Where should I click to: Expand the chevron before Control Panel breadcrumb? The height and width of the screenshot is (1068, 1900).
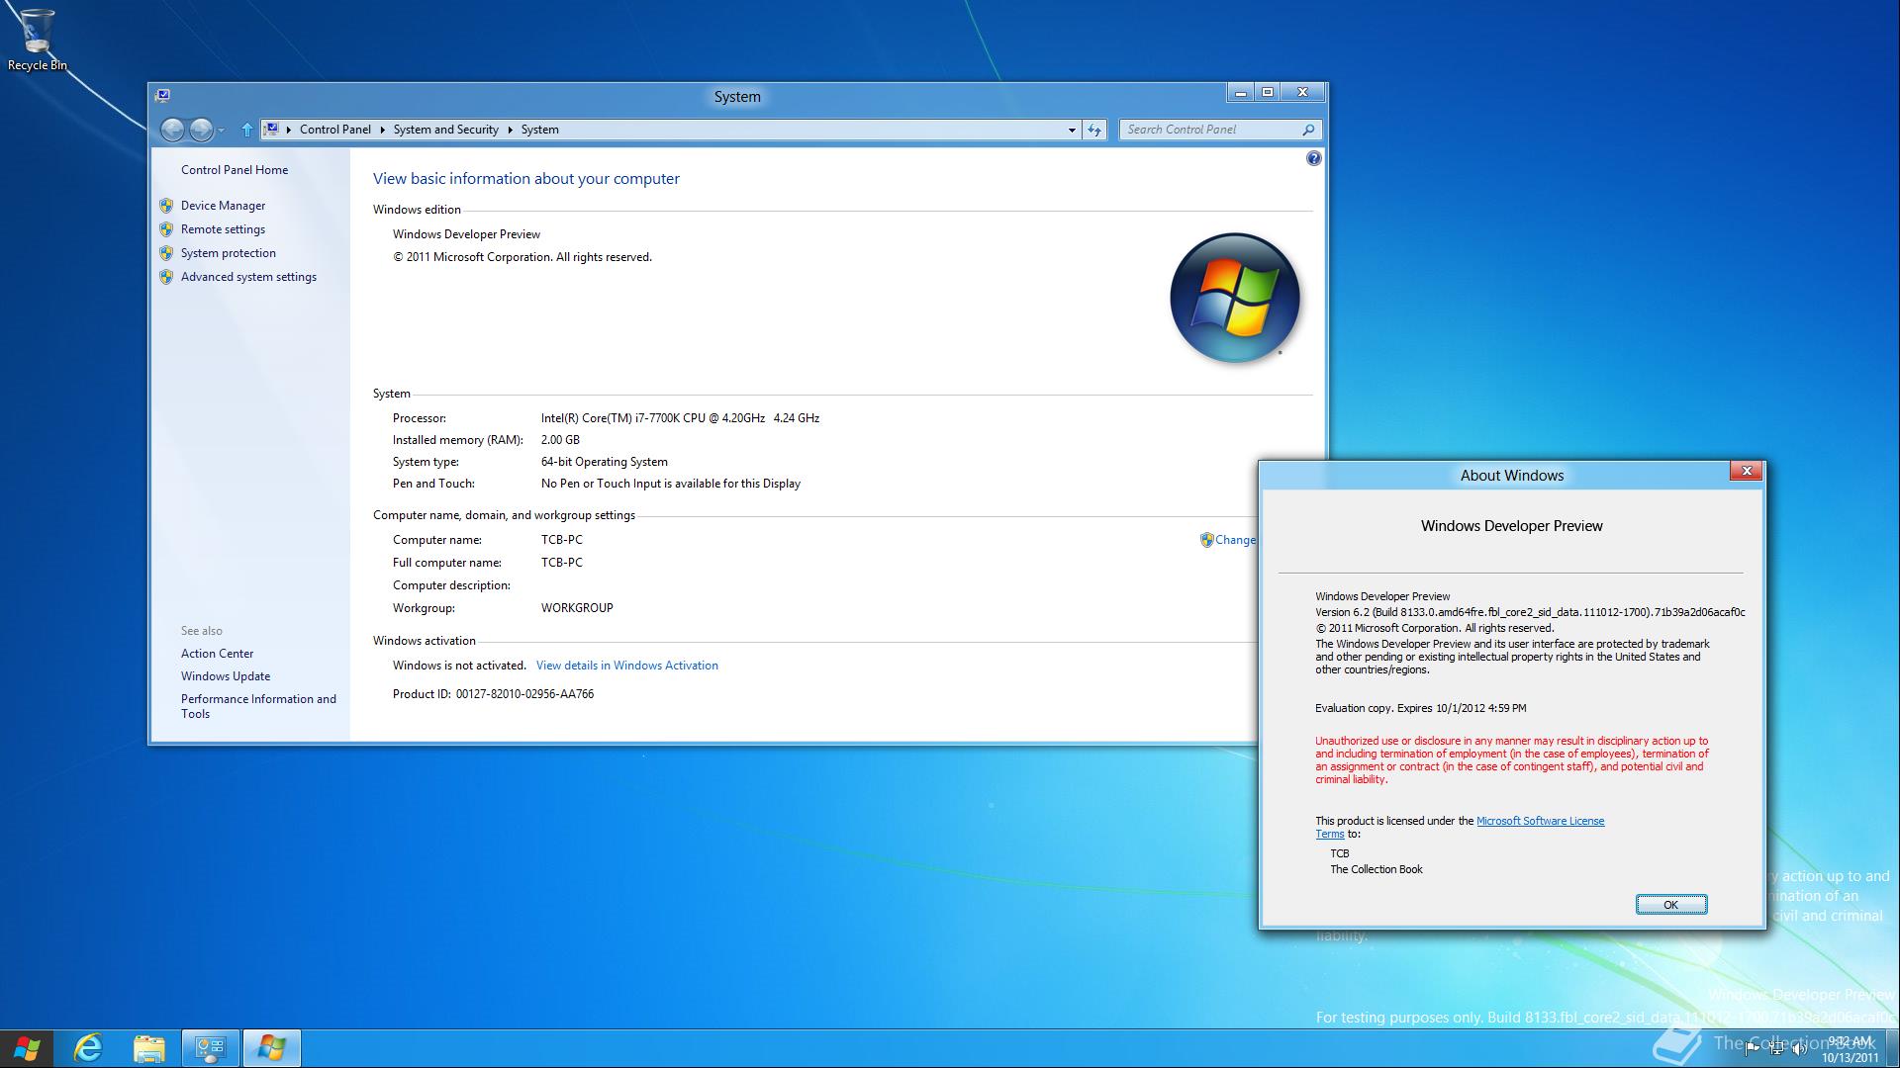click(x=289, y=130)
